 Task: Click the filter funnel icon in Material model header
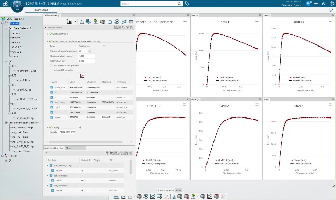click(x=128, y=28)
